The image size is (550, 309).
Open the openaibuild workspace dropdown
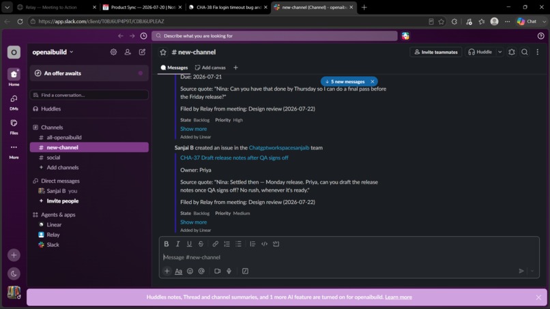(53, 52)
